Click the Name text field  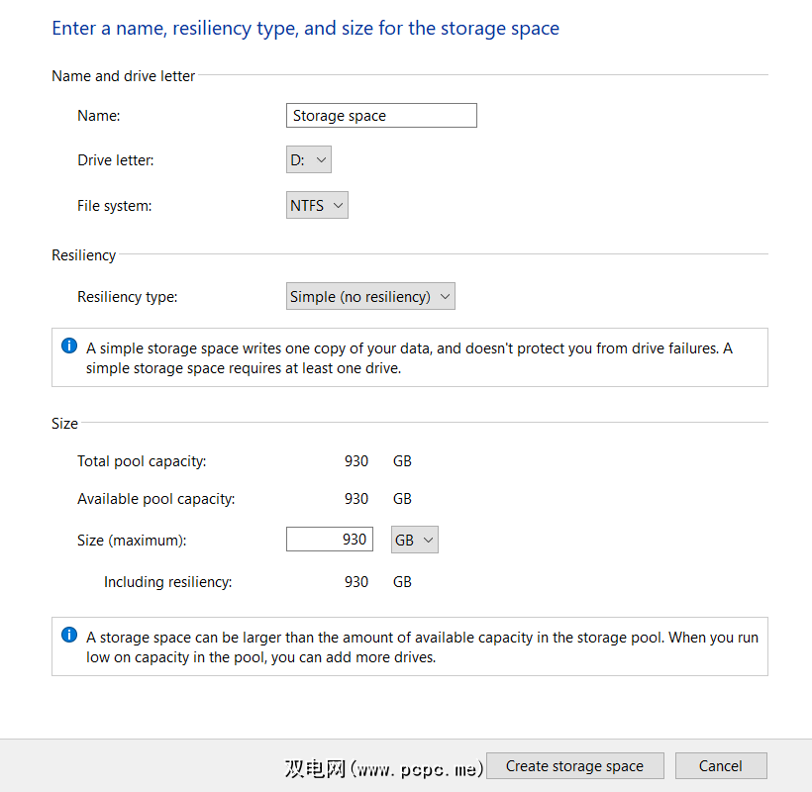(x=381, y=116)
